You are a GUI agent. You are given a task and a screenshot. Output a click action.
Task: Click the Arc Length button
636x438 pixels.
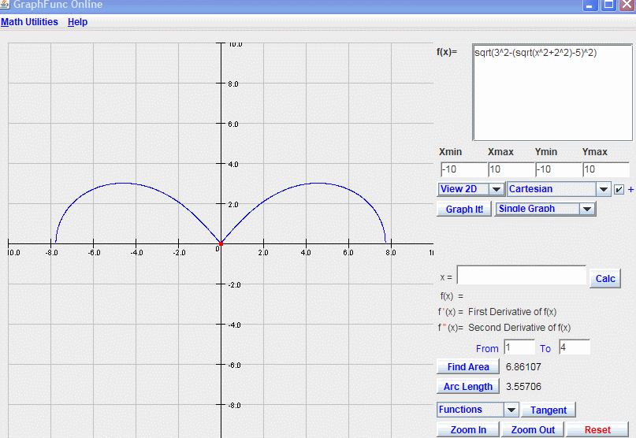[468, 387]
